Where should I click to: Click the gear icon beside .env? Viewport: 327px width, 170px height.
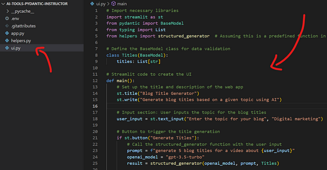click(x=7, y=19)
